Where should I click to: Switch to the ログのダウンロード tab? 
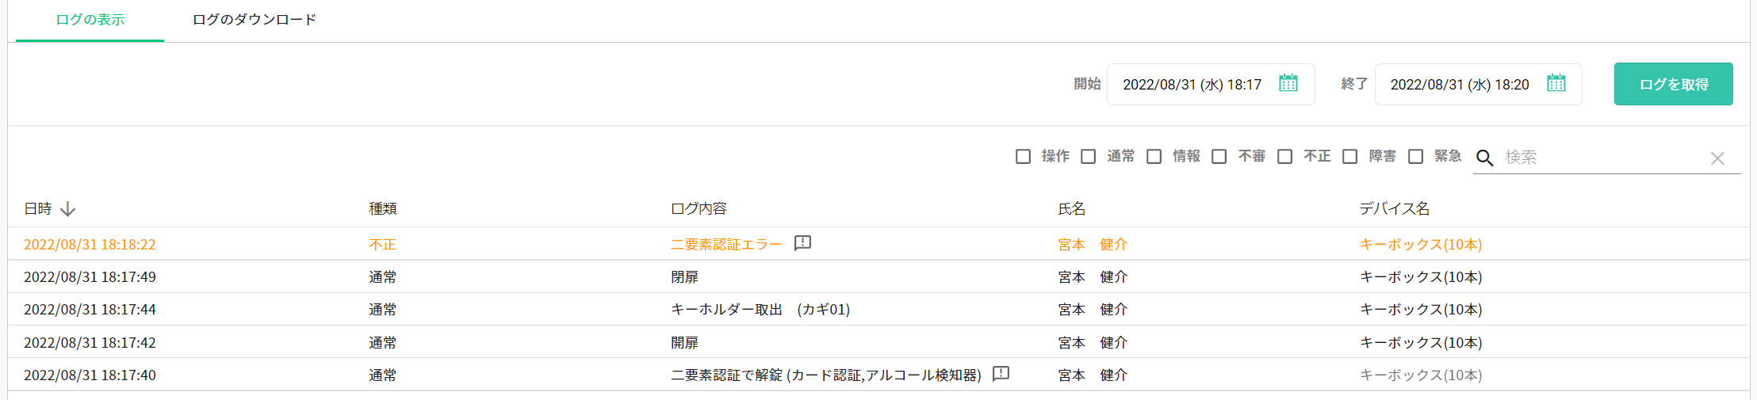255,20
